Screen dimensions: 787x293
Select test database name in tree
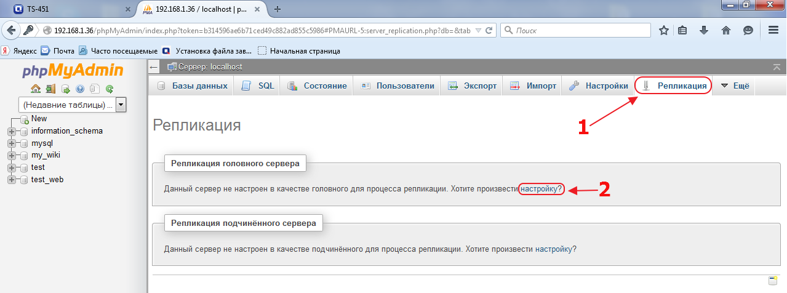pyautogui.click(x=38, y=167)
